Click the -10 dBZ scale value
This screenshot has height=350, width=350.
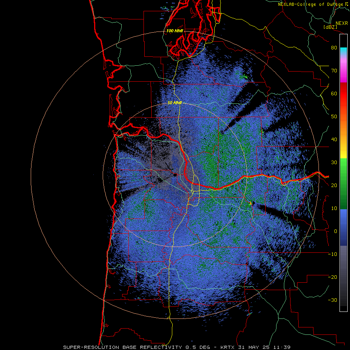[332, 254]
